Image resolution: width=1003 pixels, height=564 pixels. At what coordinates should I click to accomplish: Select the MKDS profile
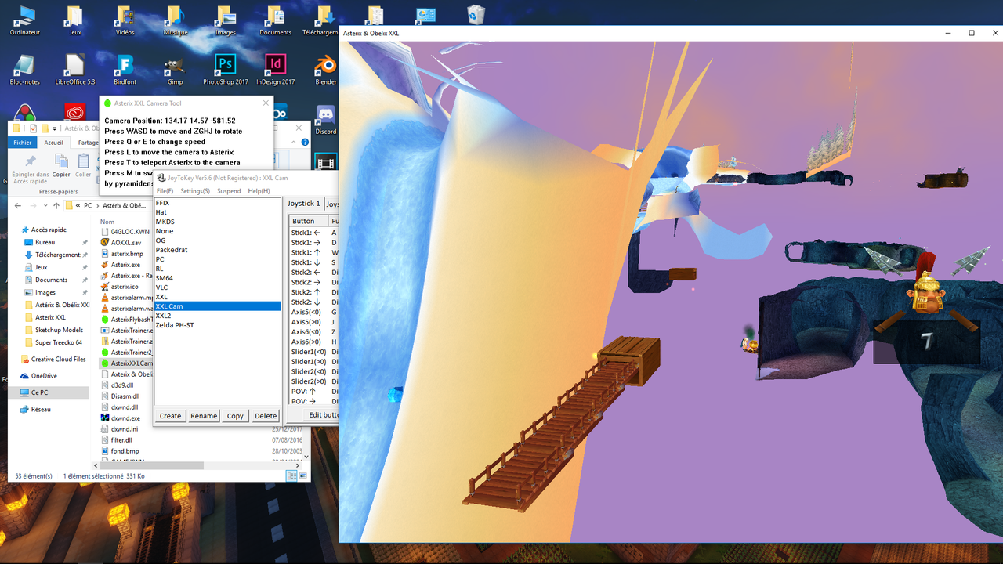coord(217,222)
